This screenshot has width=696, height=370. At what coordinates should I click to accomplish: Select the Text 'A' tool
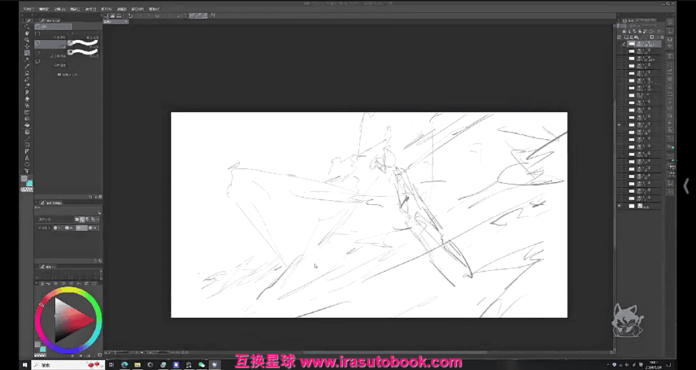point(27,158)
